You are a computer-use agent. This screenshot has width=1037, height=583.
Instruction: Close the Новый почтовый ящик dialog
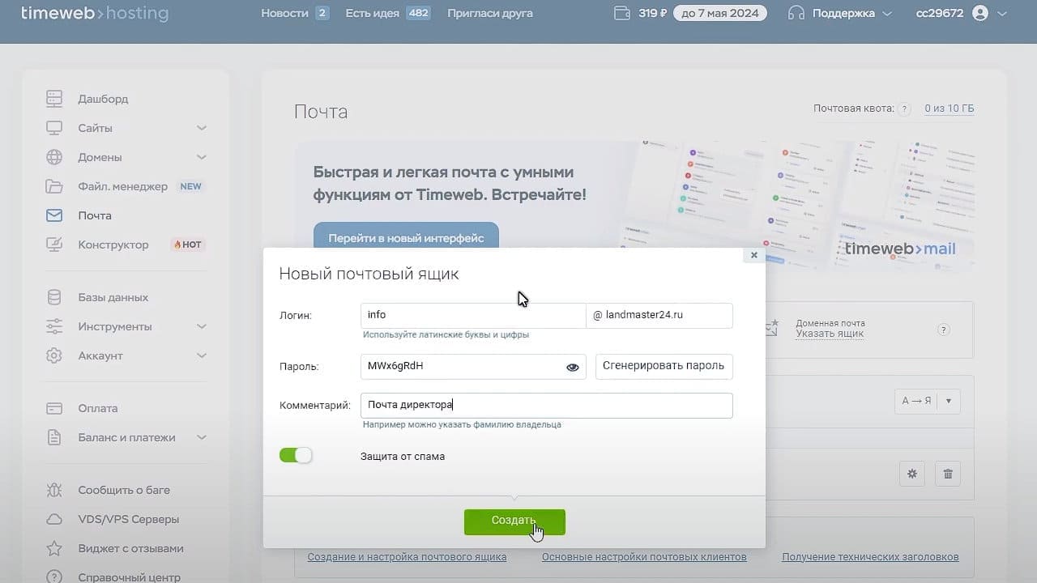coord(753,255)
